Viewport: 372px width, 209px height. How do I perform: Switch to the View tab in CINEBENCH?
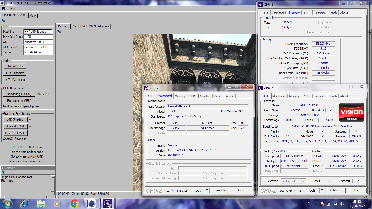[33, 16]
